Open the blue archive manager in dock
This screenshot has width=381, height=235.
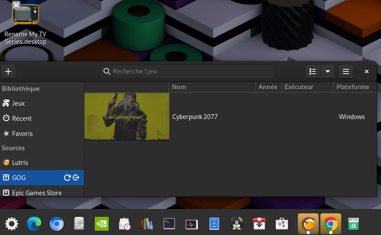pos(214,224)
